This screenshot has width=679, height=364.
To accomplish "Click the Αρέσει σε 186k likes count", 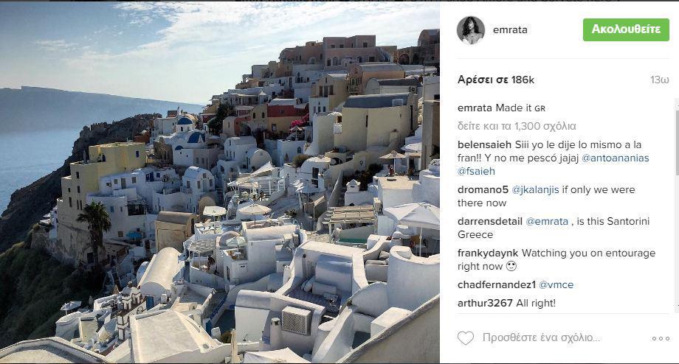I will pos(496,80).
